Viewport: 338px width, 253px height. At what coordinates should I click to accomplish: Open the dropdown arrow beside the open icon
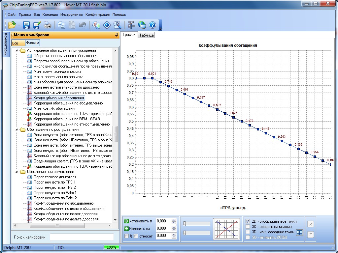click(19, 25)
